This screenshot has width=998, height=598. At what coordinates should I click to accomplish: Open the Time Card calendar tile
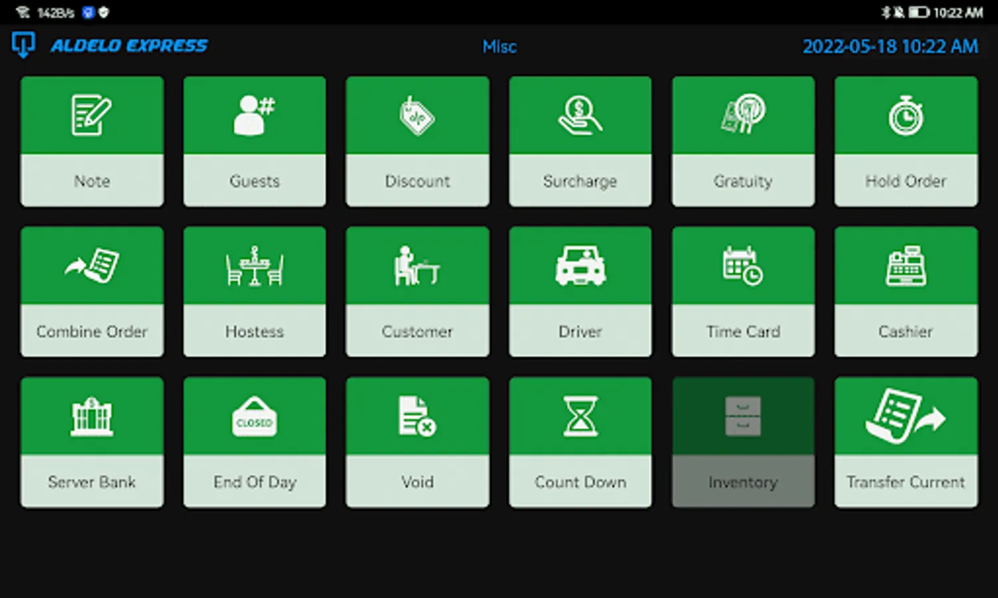click(743, 292)
